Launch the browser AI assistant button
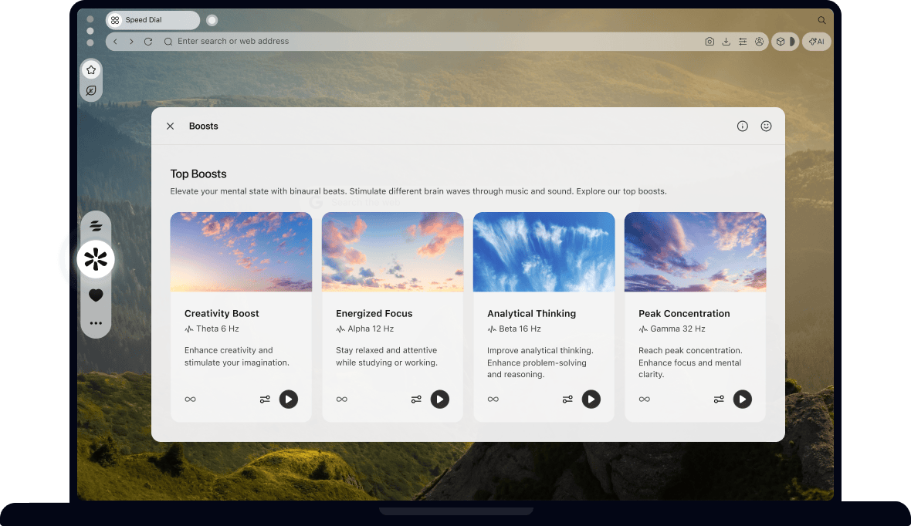 pyautogui.click(x=816, y=41)
